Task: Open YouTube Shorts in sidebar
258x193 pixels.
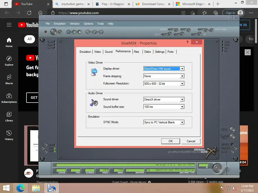Action: (x=9, y=80)
